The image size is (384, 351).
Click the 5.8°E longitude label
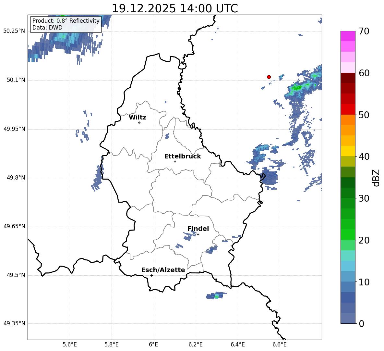point(112,345)
